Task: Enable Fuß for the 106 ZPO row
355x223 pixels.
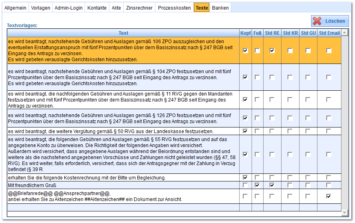Action: click(257, 50)
